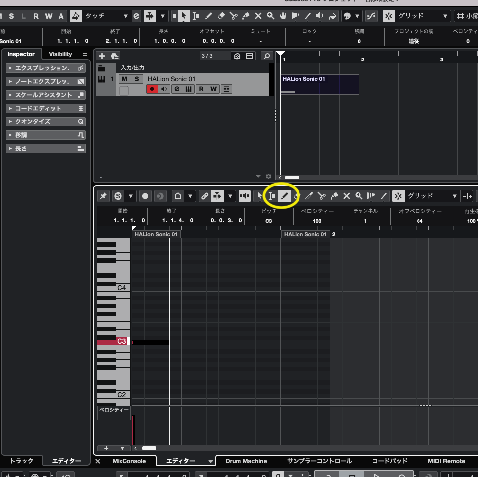Enable Read automation on HALion Sonic 01 track
This screenshot has width=478, height=477.
(x=201, y=89)
